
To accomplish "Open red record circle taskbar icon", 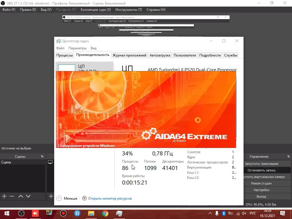I will click(x=63, y=213).
